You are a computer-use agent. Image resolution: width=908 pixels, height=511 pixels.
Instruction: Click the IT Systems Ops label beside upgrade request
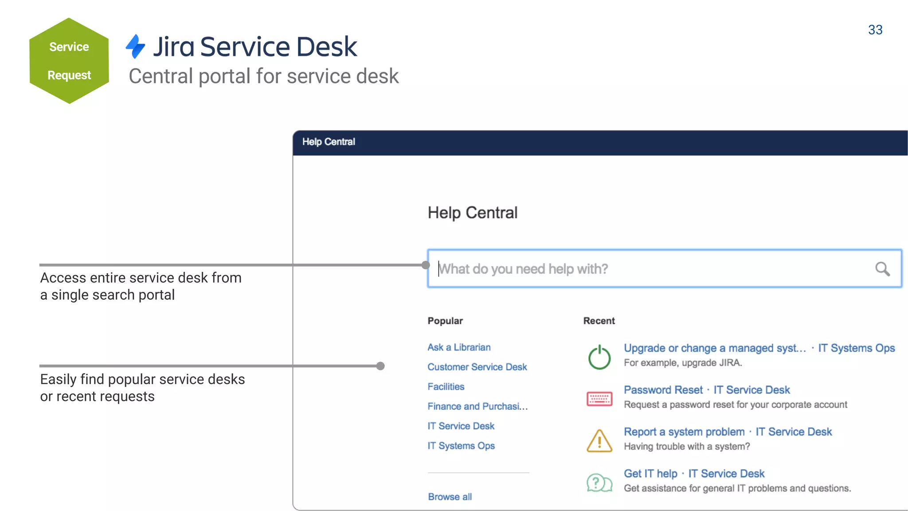click(856, 348)
